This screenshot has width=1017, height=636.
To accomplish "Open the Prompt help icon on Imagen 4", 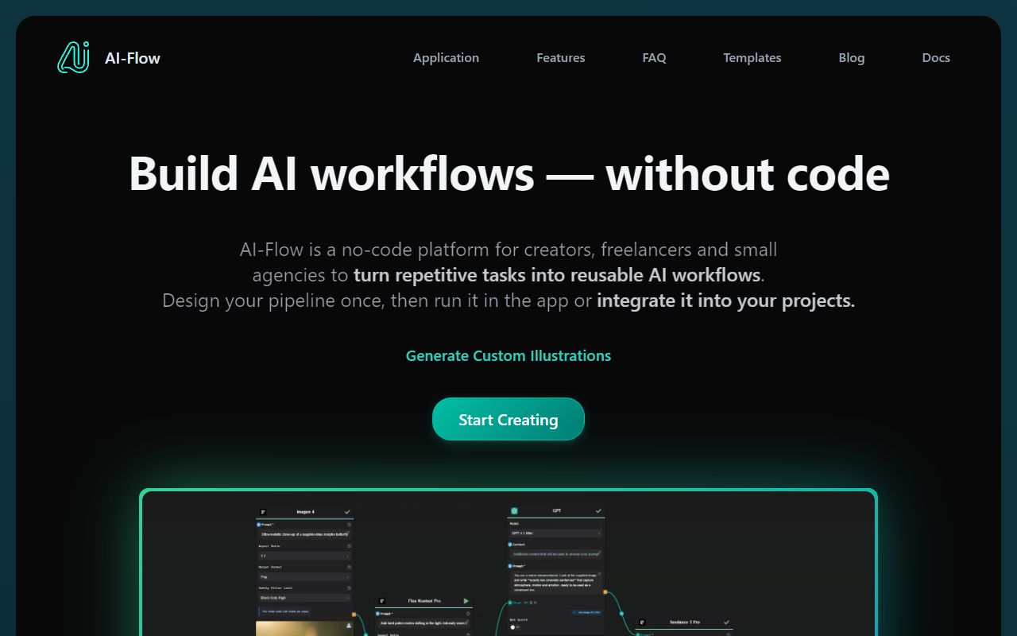I will point(350,525).
